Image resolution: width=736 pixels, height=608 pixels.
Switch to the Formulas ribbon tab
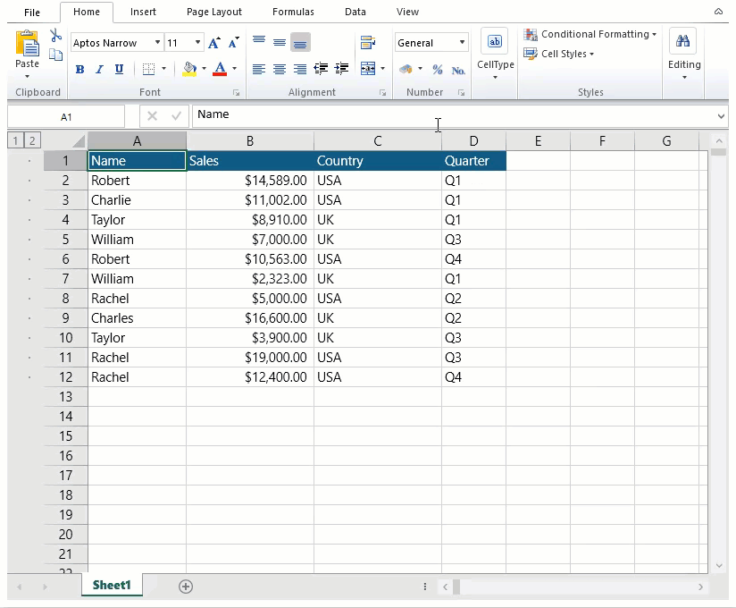pos(293,13)
